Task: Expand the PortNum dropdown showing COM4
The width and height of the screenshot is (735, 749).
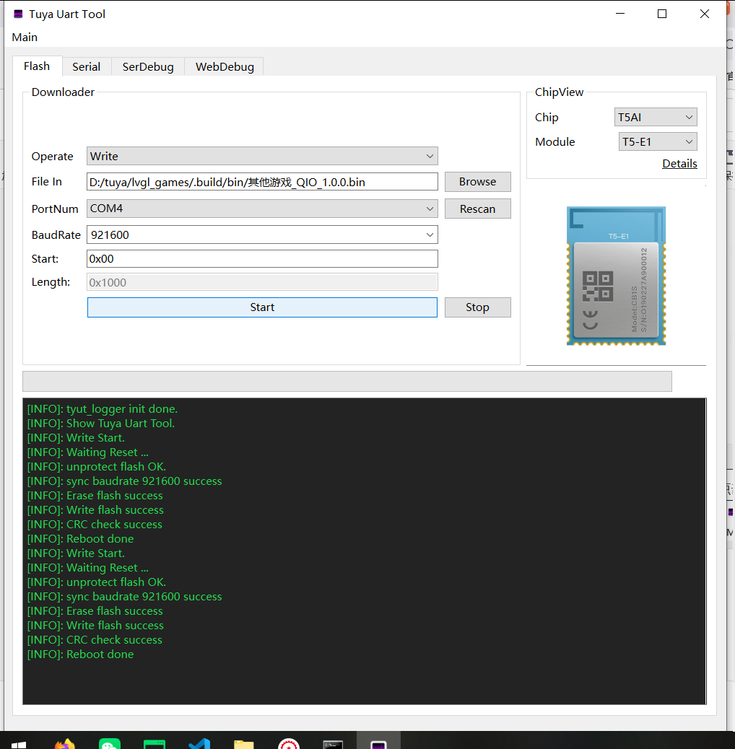Action: click(262, 209)
